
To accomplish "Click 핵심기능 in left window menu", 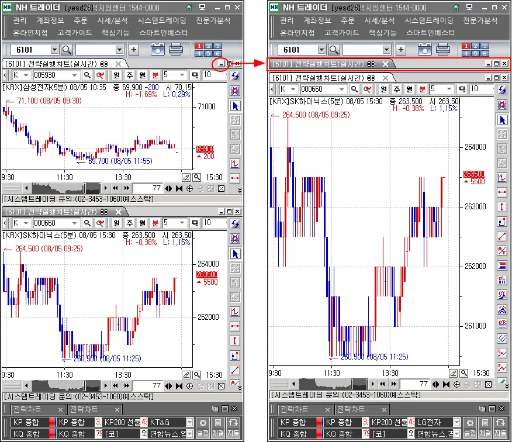I will click(115, 33).
